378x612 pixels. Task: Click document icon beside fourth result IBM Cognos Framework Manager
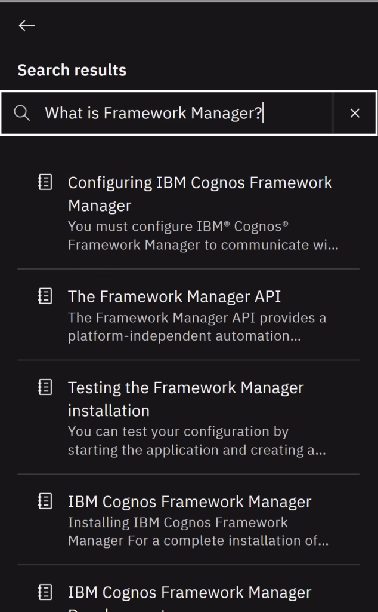[x=45, y=501]
